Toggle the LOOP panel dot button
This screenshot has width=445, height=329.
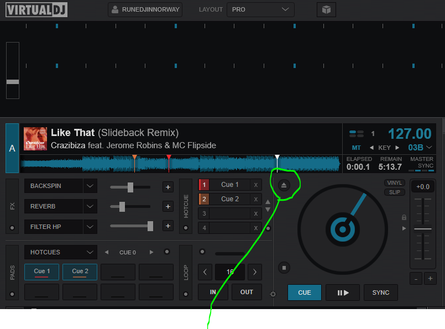coord(186,294)
